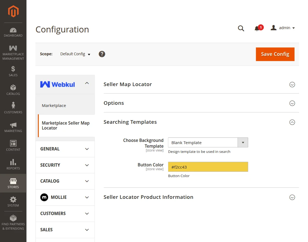This screenshot has width=308, height=242.
Task: Open the Catalog box icon menu
Action: click(x=13, y=90)
